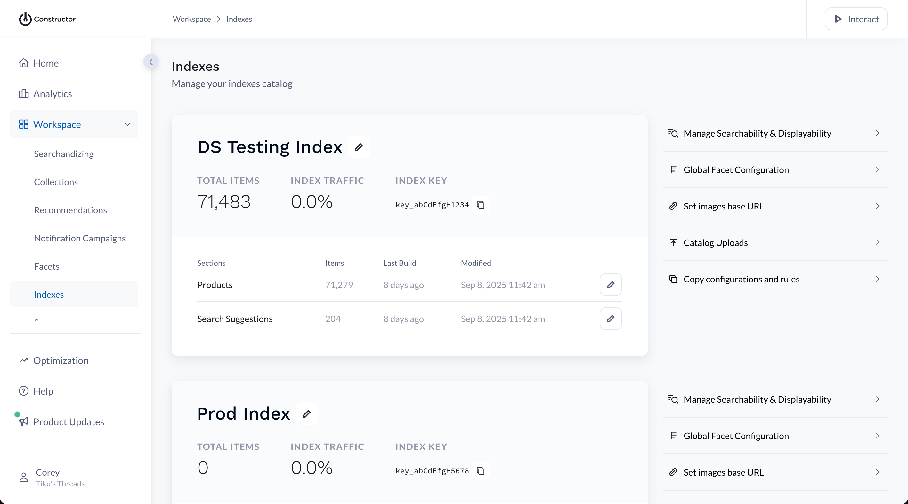Click the key_abCdEfgH1234 index key text

[x=432, y=204]
